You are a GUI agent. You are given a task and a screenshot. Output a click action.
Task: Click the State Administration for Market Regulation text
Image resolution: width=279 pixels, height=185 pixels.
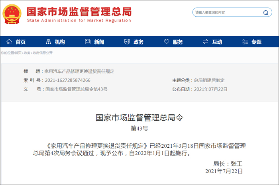pos(79,20)
